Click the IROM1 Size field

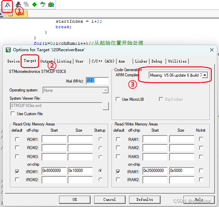point(80,171)
